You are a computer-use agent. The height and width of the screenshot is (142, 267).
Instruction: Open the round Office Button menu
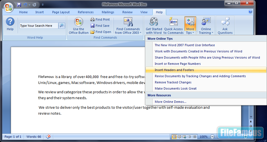click(x=8, y=7)
